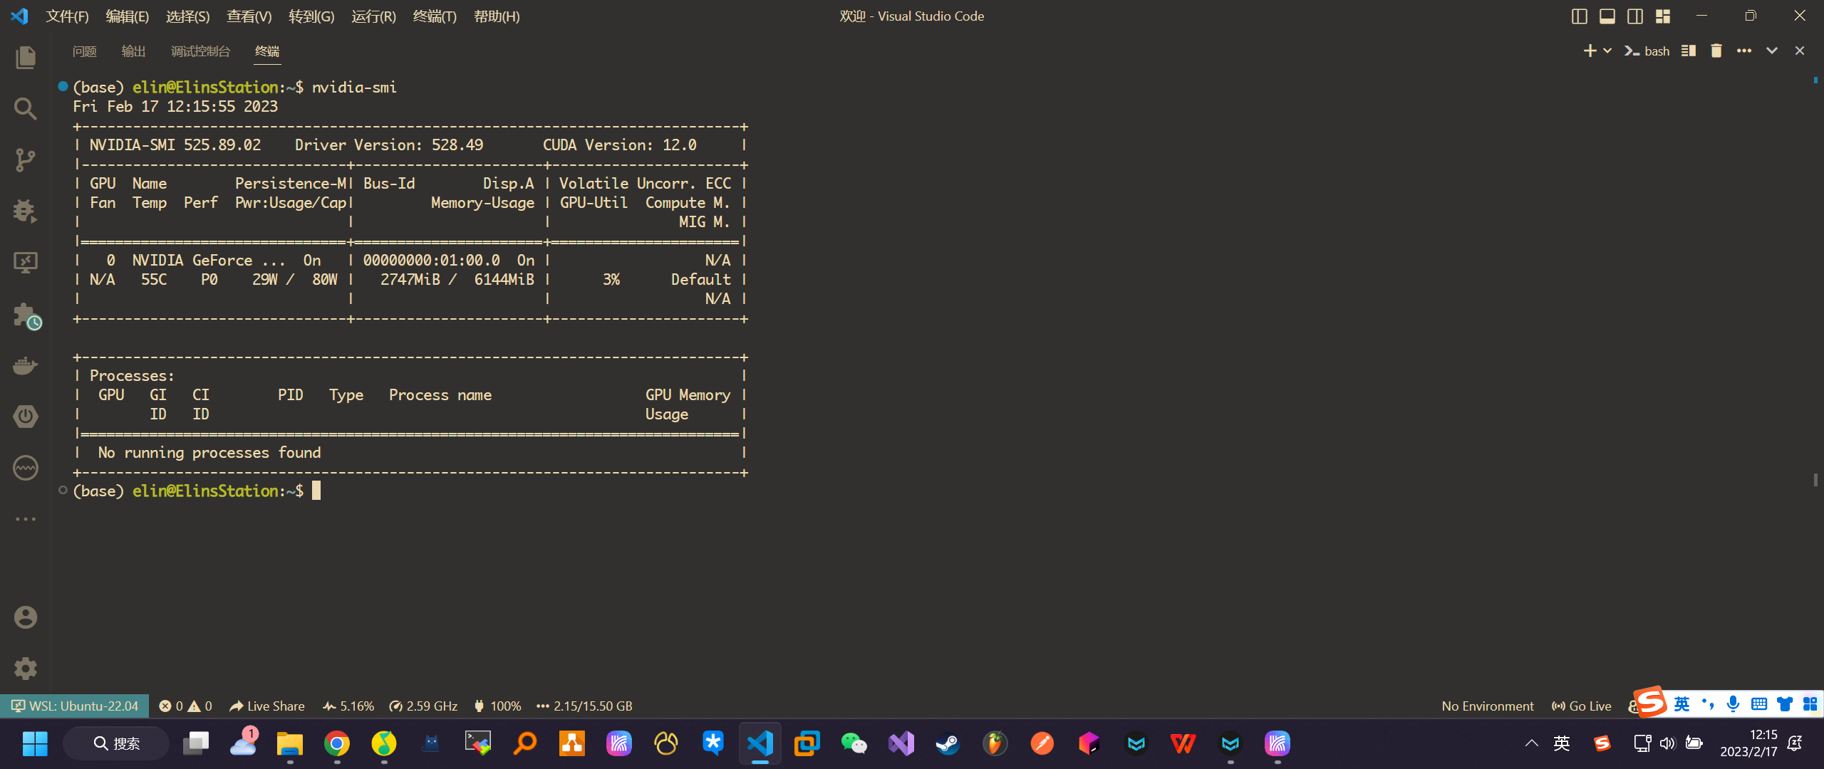
Task: Toggle the primary sidebar visibility
Action: point(1579,16)
